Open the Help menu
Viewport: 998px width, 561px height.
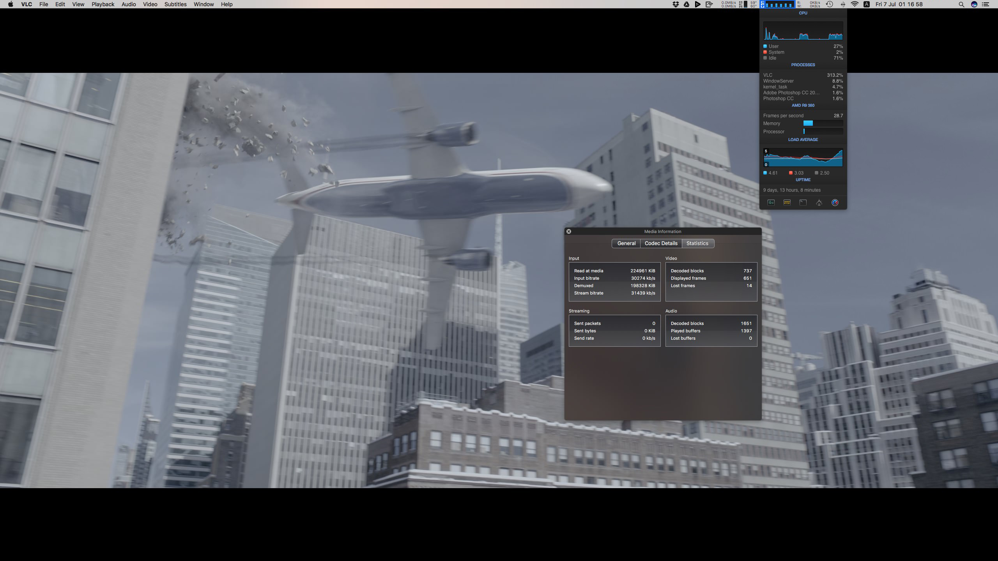[x=226, y=4]
